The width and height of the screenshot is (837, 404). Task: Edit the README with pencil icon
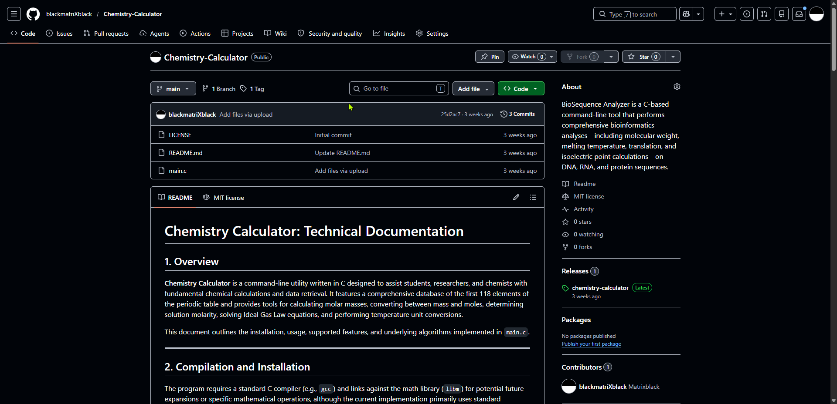click(x=516, y=197)
